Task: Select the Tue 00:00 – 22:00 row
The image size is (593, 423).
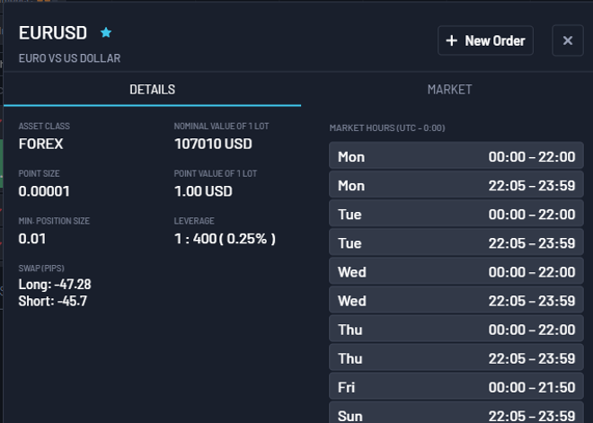Action: click(x=456, y=215)
